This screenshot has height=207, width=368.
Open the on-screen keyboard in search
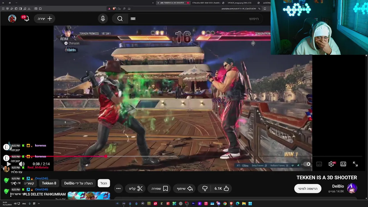tap(133, 19)
